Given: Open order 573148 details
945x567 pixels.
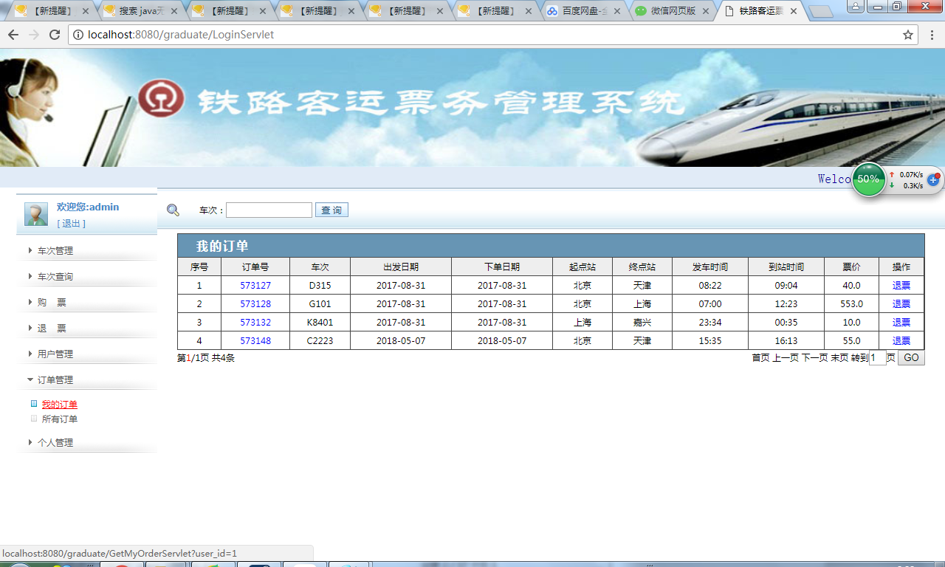Looking at the screenshot, I should click(x=255, y=340).
